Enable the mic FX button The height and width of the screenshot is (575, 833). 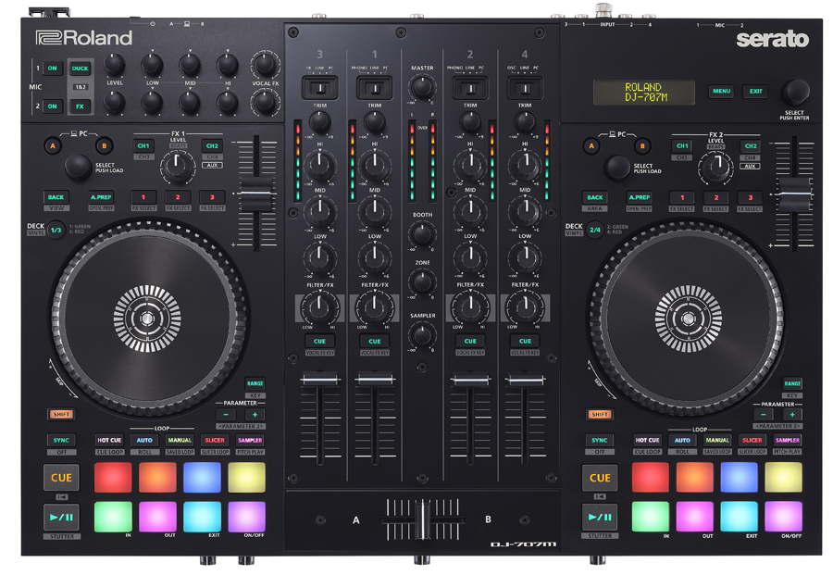[x=81, y=106]
